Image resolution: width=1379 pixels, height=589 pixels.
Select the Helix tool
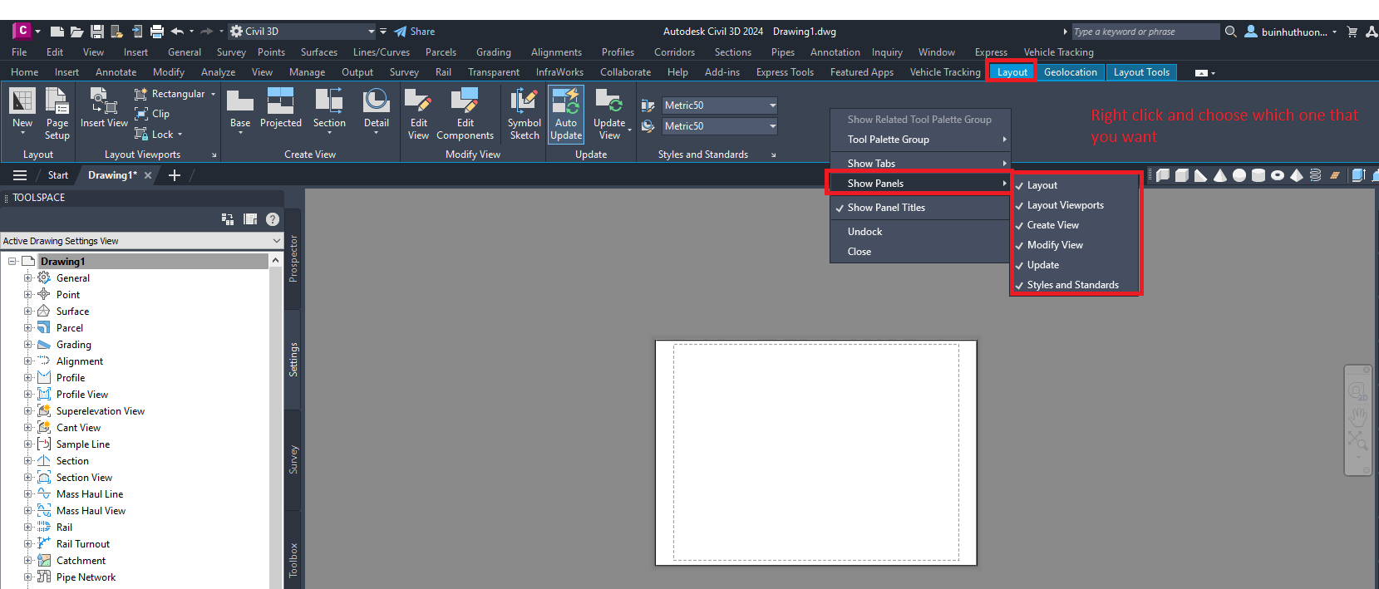tap(1316, 175)
